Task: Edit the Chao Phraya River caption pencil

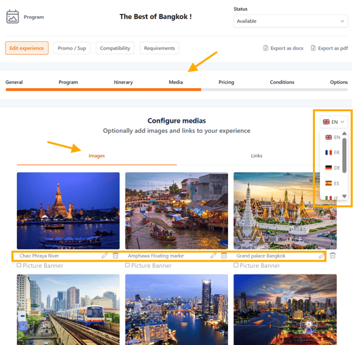Action: pos(105,256)
